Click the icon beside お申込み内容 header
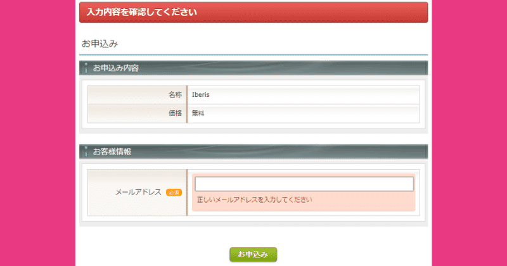507x266 pixels. 86,68
